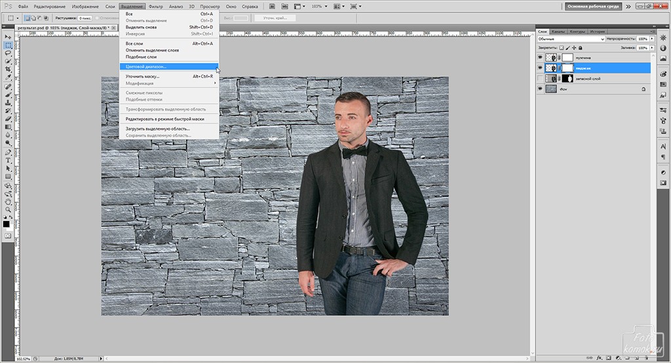This screenshot has width=671, height=363.
Task: Choose Add to selection mode
Action: (x=33, y=18)
